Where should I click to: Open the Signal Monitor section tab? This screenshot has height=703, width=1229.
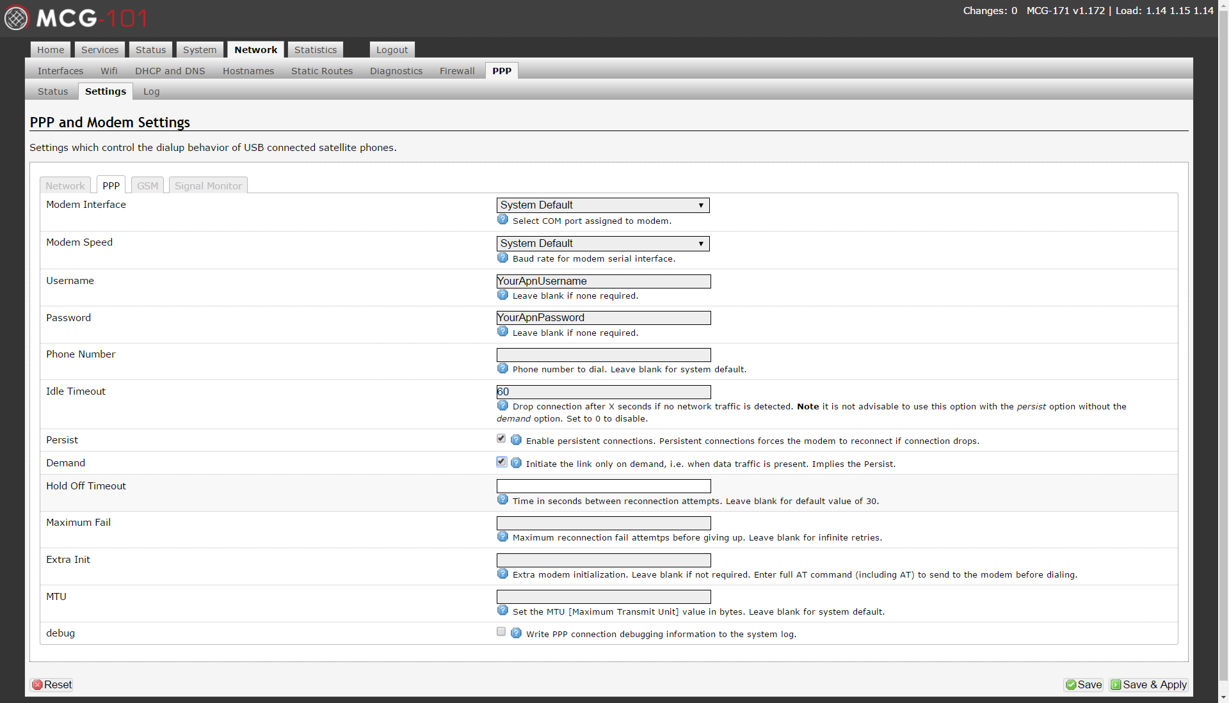click(x=208, y=186)
